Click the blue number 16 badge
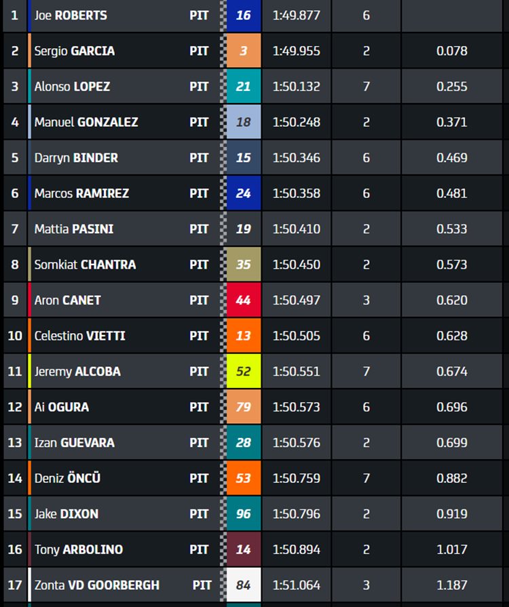This screenshot has width=509, height=607. click(244, 16)
